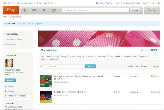
Task: Open Your Account link
Action: click(x=148, y=3)
